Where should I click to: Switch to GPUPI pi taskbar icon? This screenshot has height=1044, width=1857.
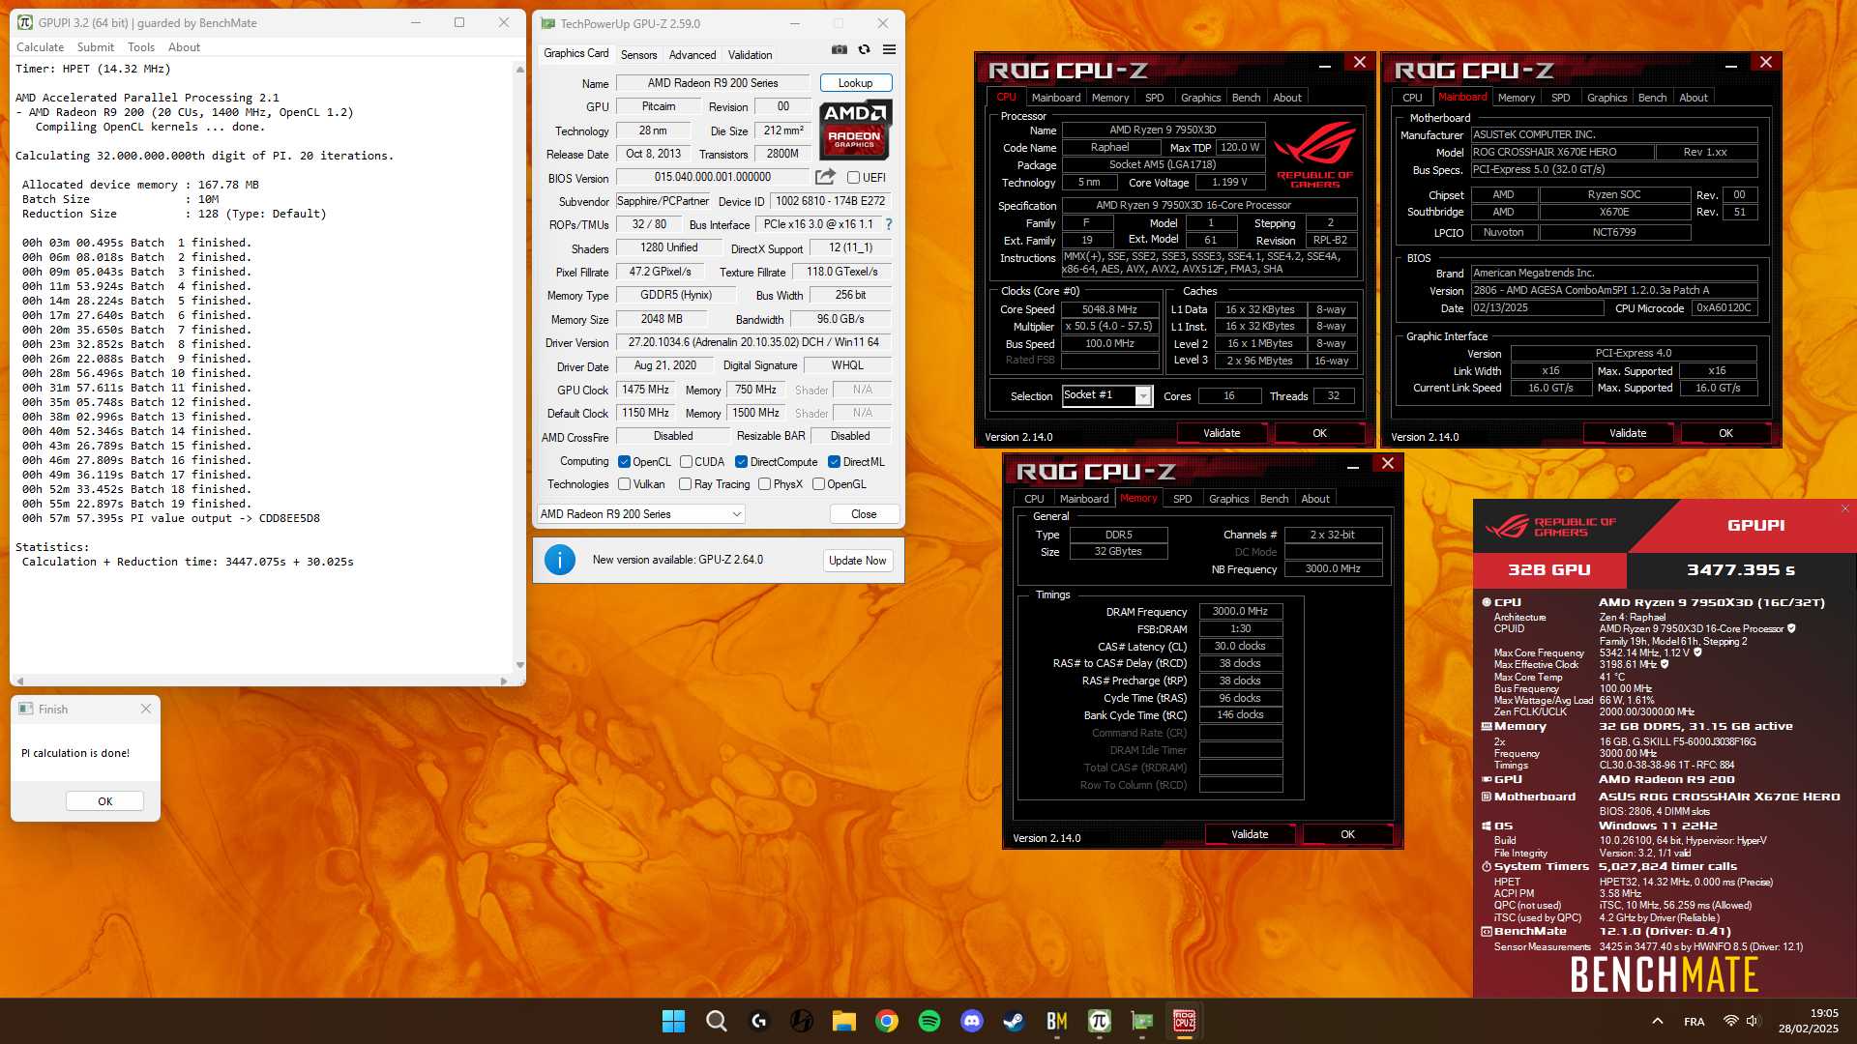pos(1099,1021)
